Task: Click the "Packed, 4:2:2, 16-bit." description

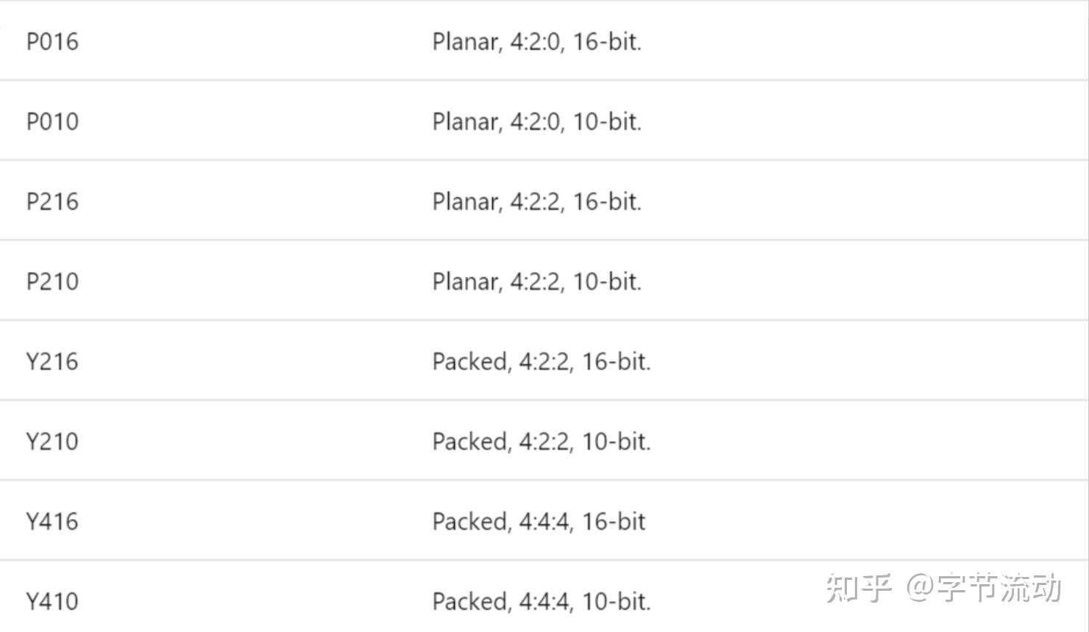Action: point(542,362)
